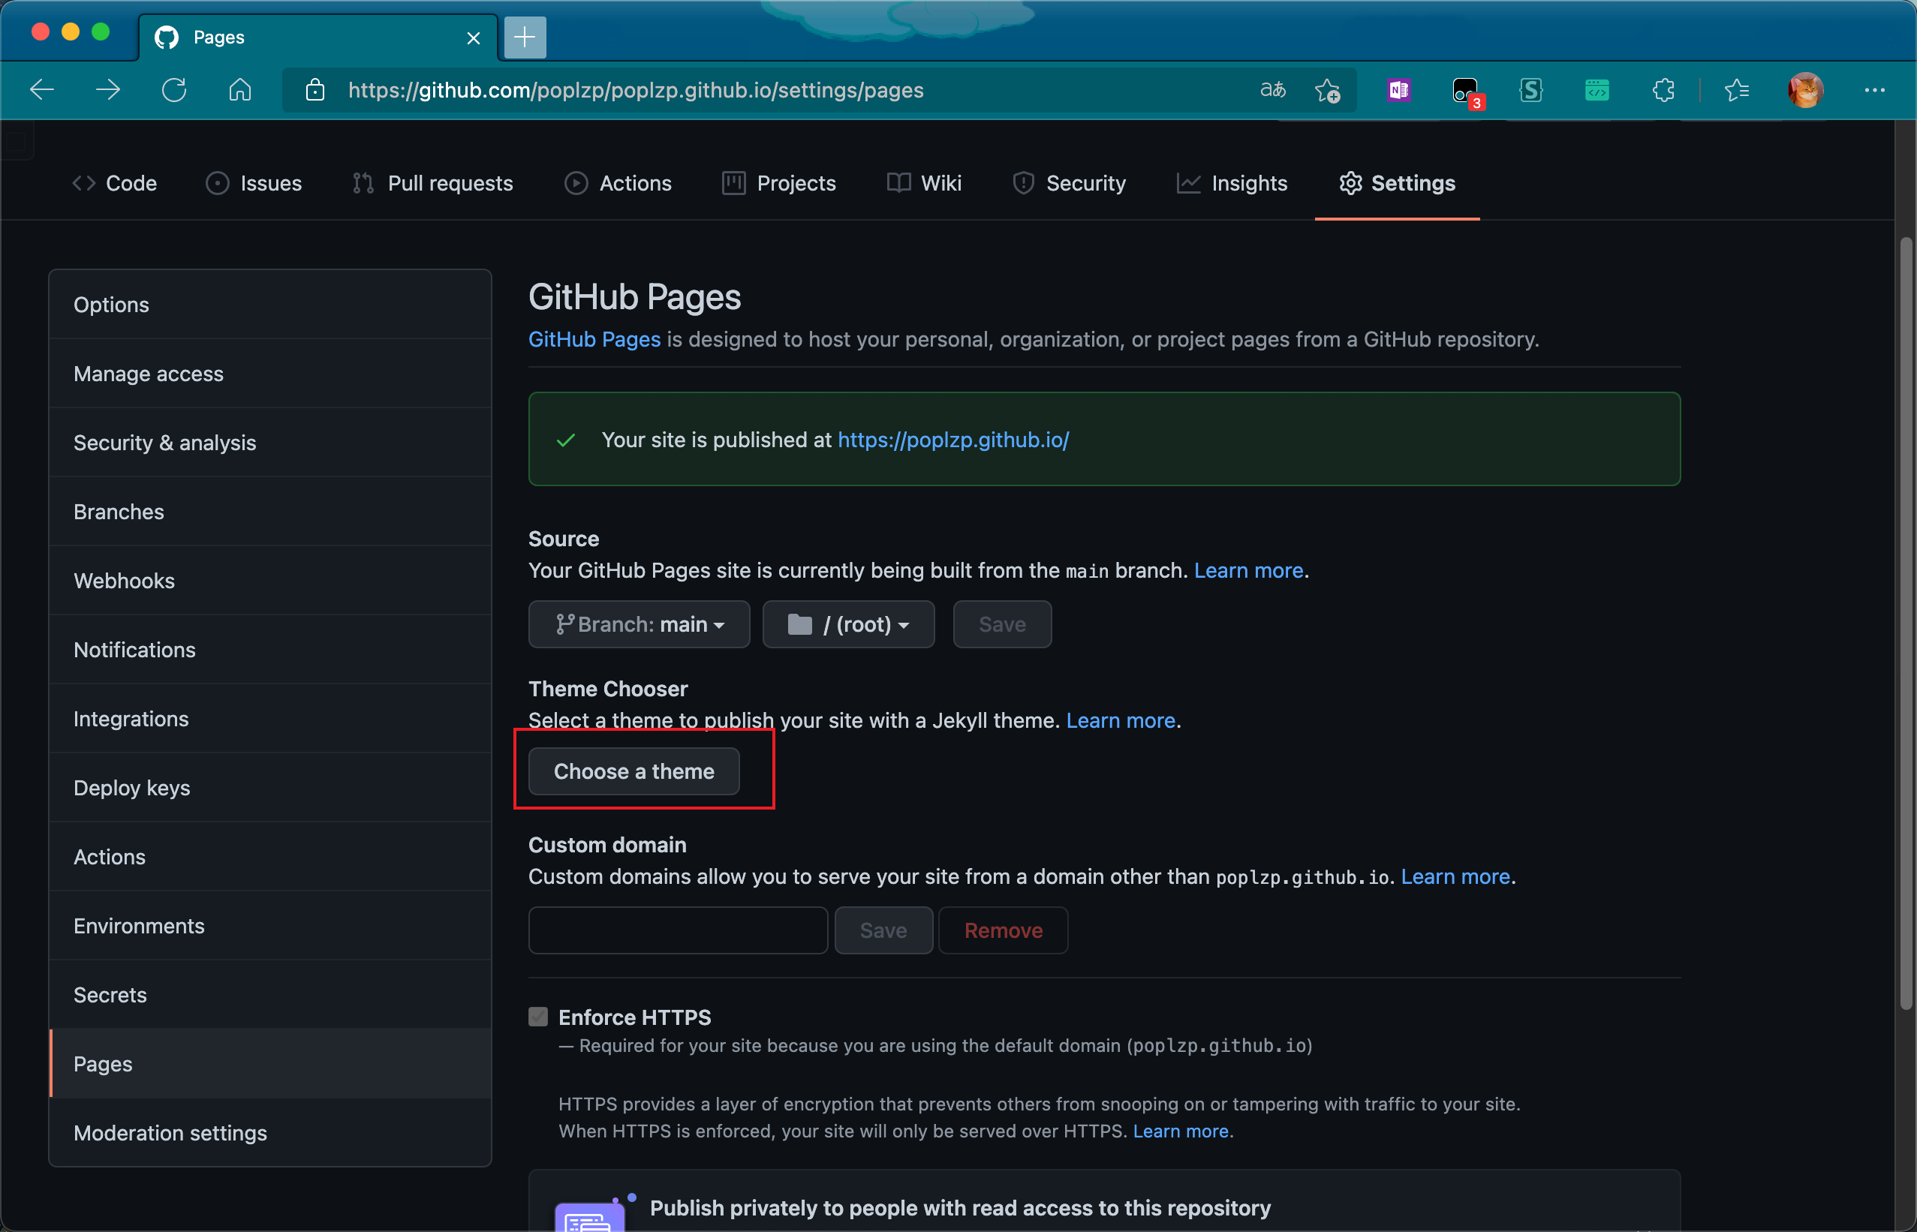Image resolution: width=1917 pixels, height=1232 pixels.
Task: Open the Code repository tab
Action: 114,183
